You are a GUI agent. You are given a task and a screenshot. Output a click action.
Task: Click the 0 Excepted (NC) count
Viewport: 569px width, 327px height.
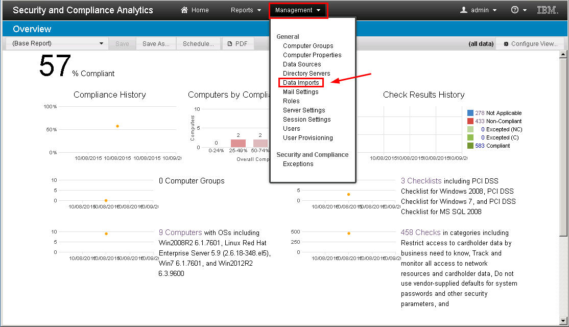pos(483,129)
